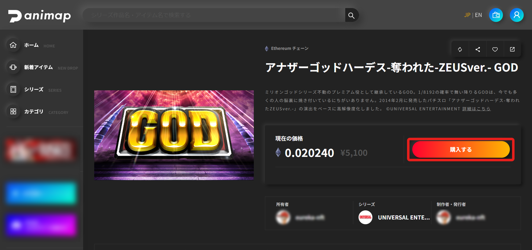The height and width of the screenshot is (250, 532).
Task: Click the category grid icon
Action: pyautogui.click(x=13, y=111)
